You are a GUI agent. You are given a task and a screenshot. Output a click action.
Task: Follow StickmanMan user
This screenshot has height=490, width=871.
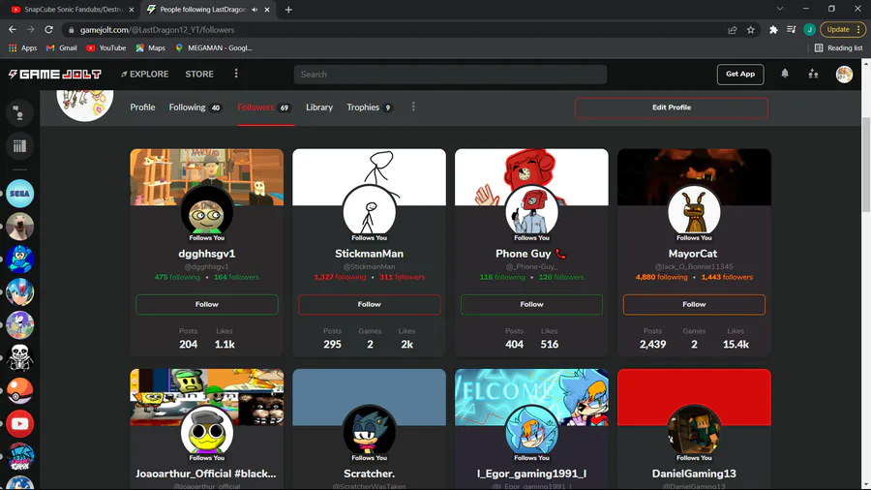pyautogui.click(x=370, y=304)
